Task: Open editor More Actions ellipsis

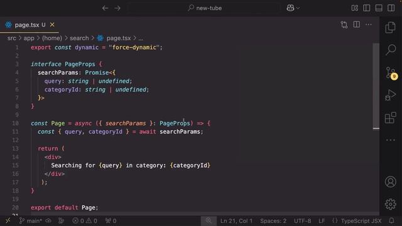Action: pos(369,24)
